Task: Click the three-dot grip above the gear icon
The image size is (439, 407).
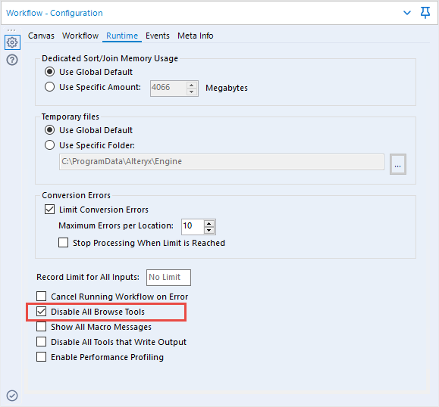Action: coord(12,30)
